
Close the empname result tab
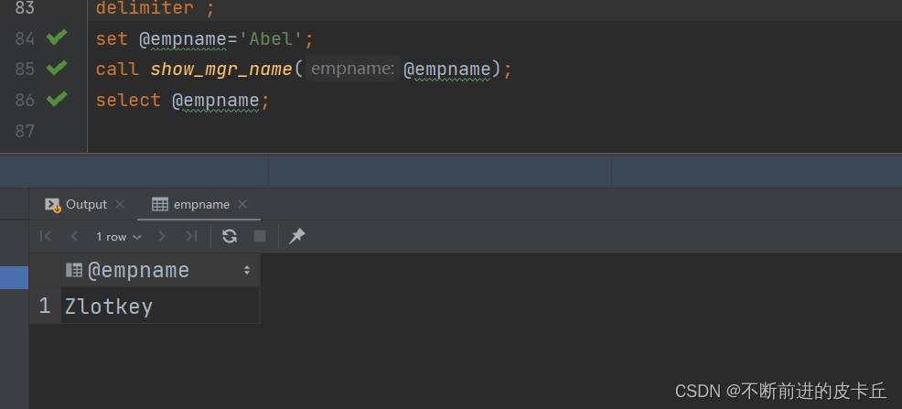point(242,204)
